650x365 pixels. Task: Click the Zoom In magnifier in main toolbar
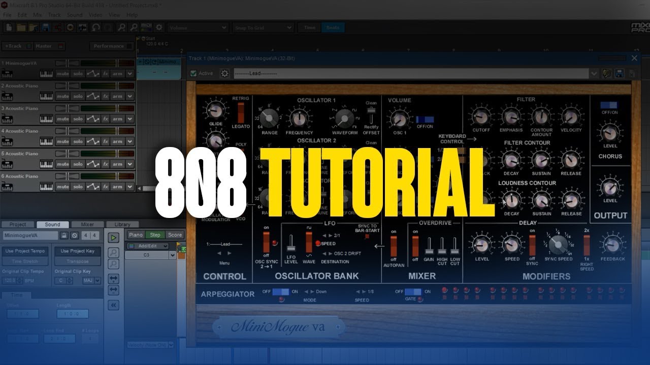pyautogui.click(x=122, y=27)
